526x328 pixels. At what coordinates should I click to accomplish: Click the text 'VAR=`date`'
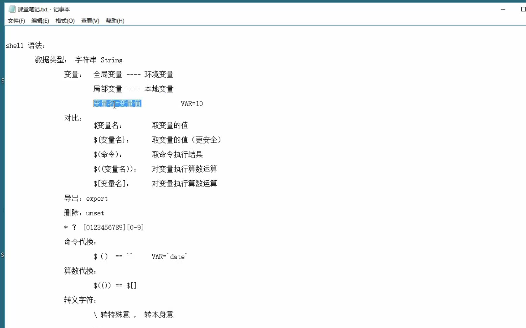coord(169,257)
